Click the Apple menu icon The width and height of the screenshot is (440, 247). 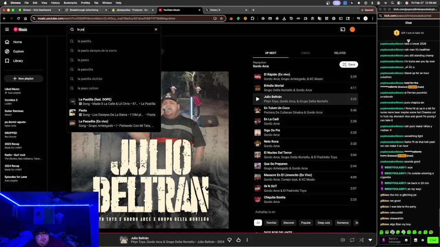(5, 3)
